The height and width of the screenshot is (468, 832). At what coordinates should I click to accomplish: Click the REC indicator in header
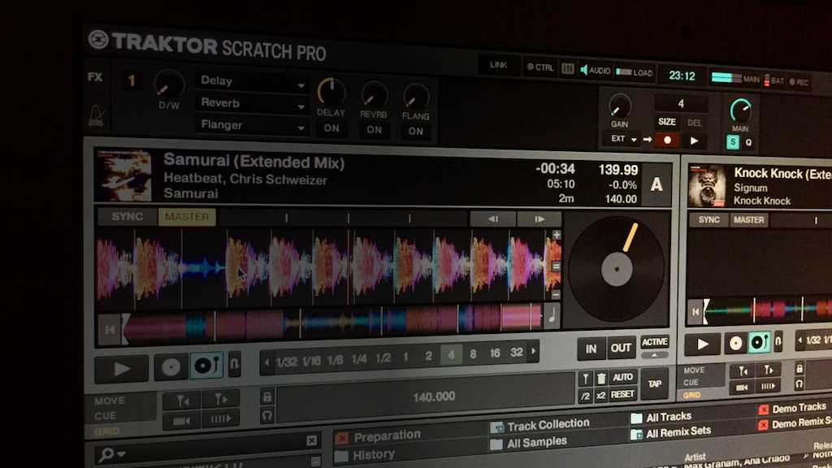coord(799,82)
